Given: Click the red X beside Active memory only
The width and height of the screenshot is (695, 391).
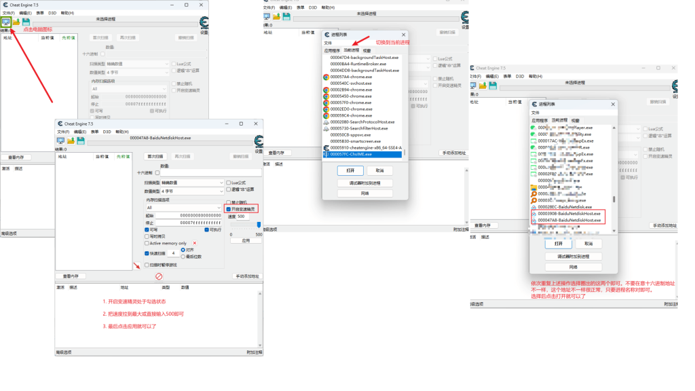Looking at the screenshot, I should pos(195,243).
